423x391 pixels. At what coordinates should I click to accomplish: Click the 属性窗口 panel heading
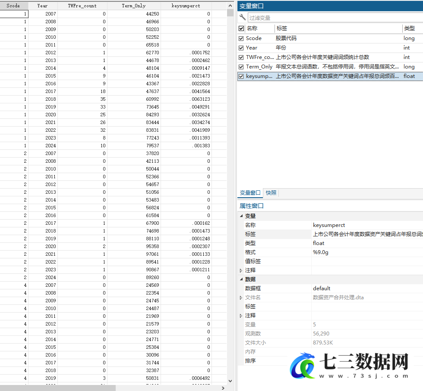pos(251,206)
